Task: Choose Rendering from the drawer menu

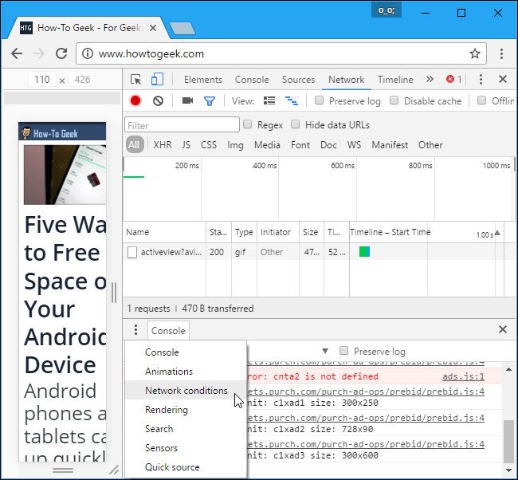Action: (186, 410)
